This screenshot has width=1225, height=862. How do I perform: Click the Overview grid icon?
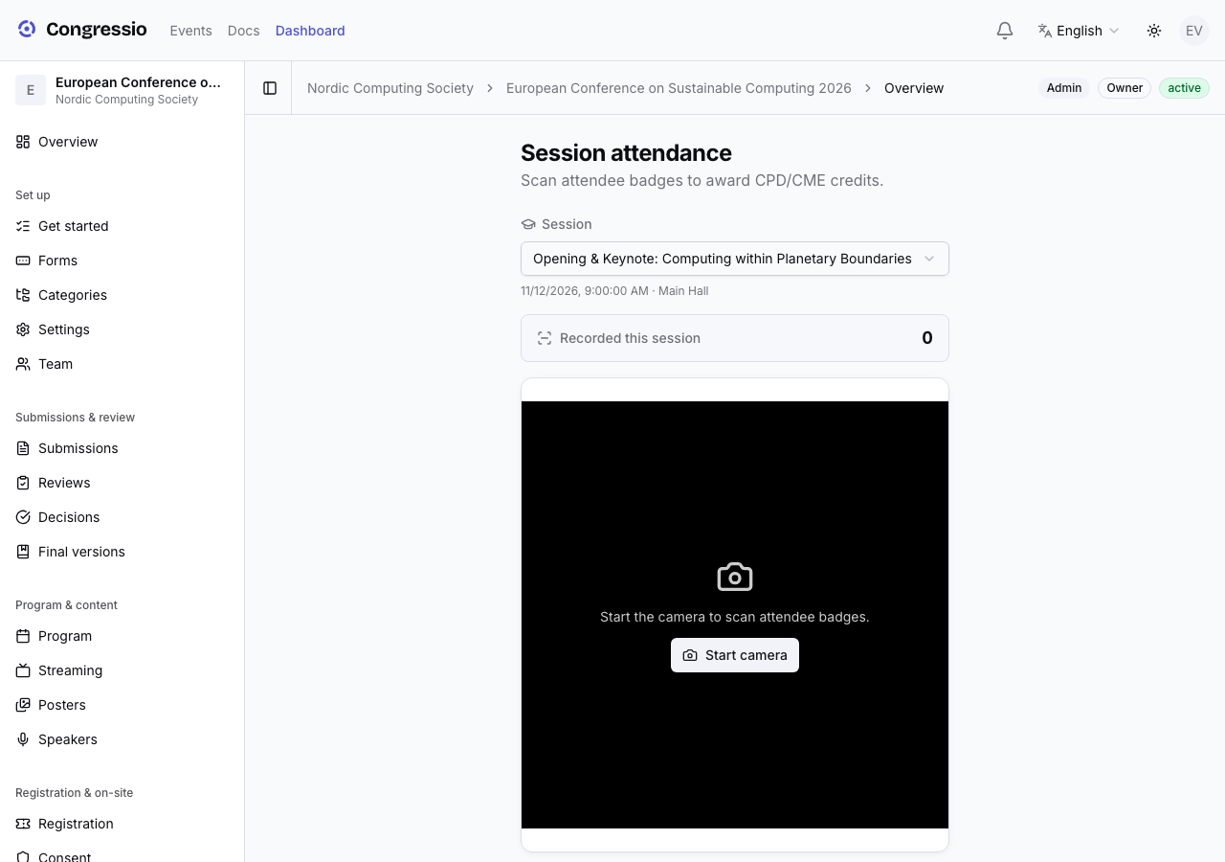coord(23,142)
